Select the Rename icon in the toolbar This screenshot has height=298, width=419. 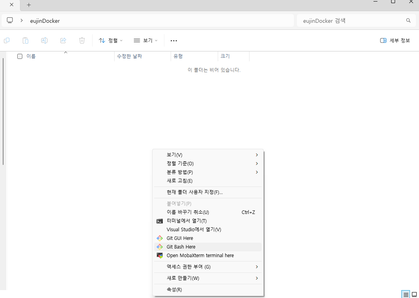click(44, 40)
